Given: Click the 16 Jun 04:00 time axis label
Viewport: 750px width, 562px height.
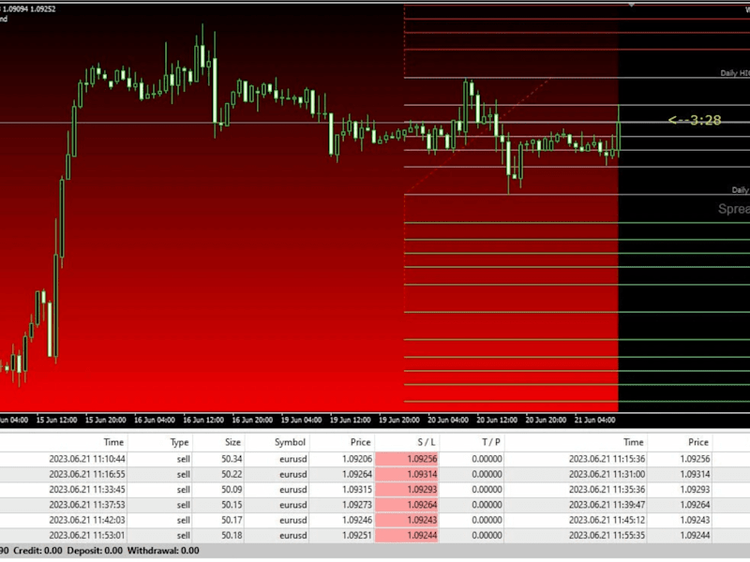Looking at the screenshot, I should pos(155,420).
